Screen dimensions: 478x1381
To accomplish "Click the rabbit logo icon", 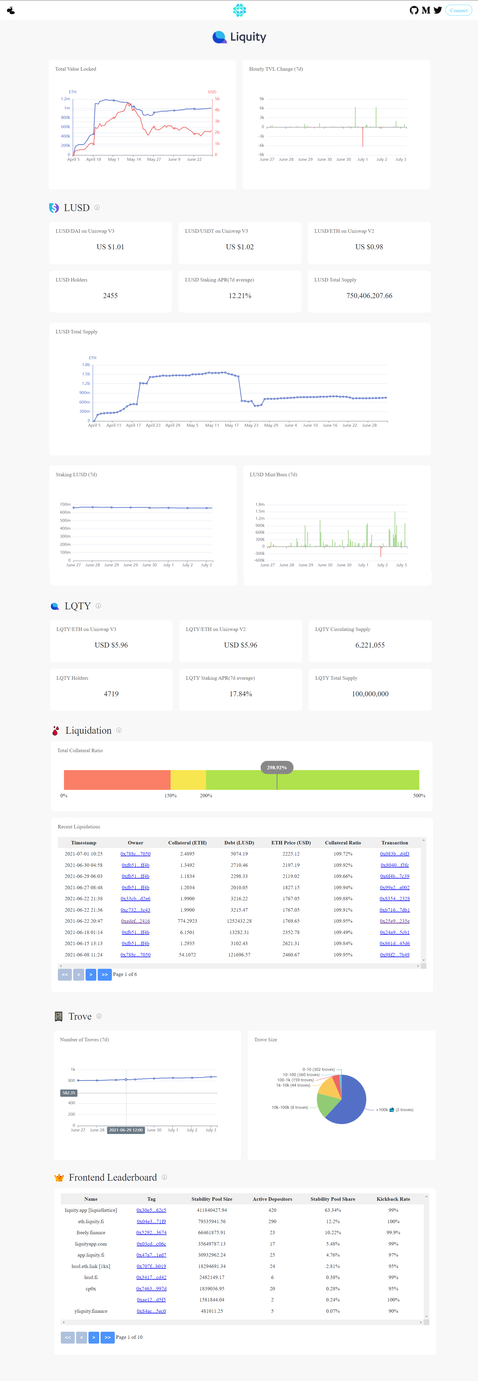I will [11, 10].
